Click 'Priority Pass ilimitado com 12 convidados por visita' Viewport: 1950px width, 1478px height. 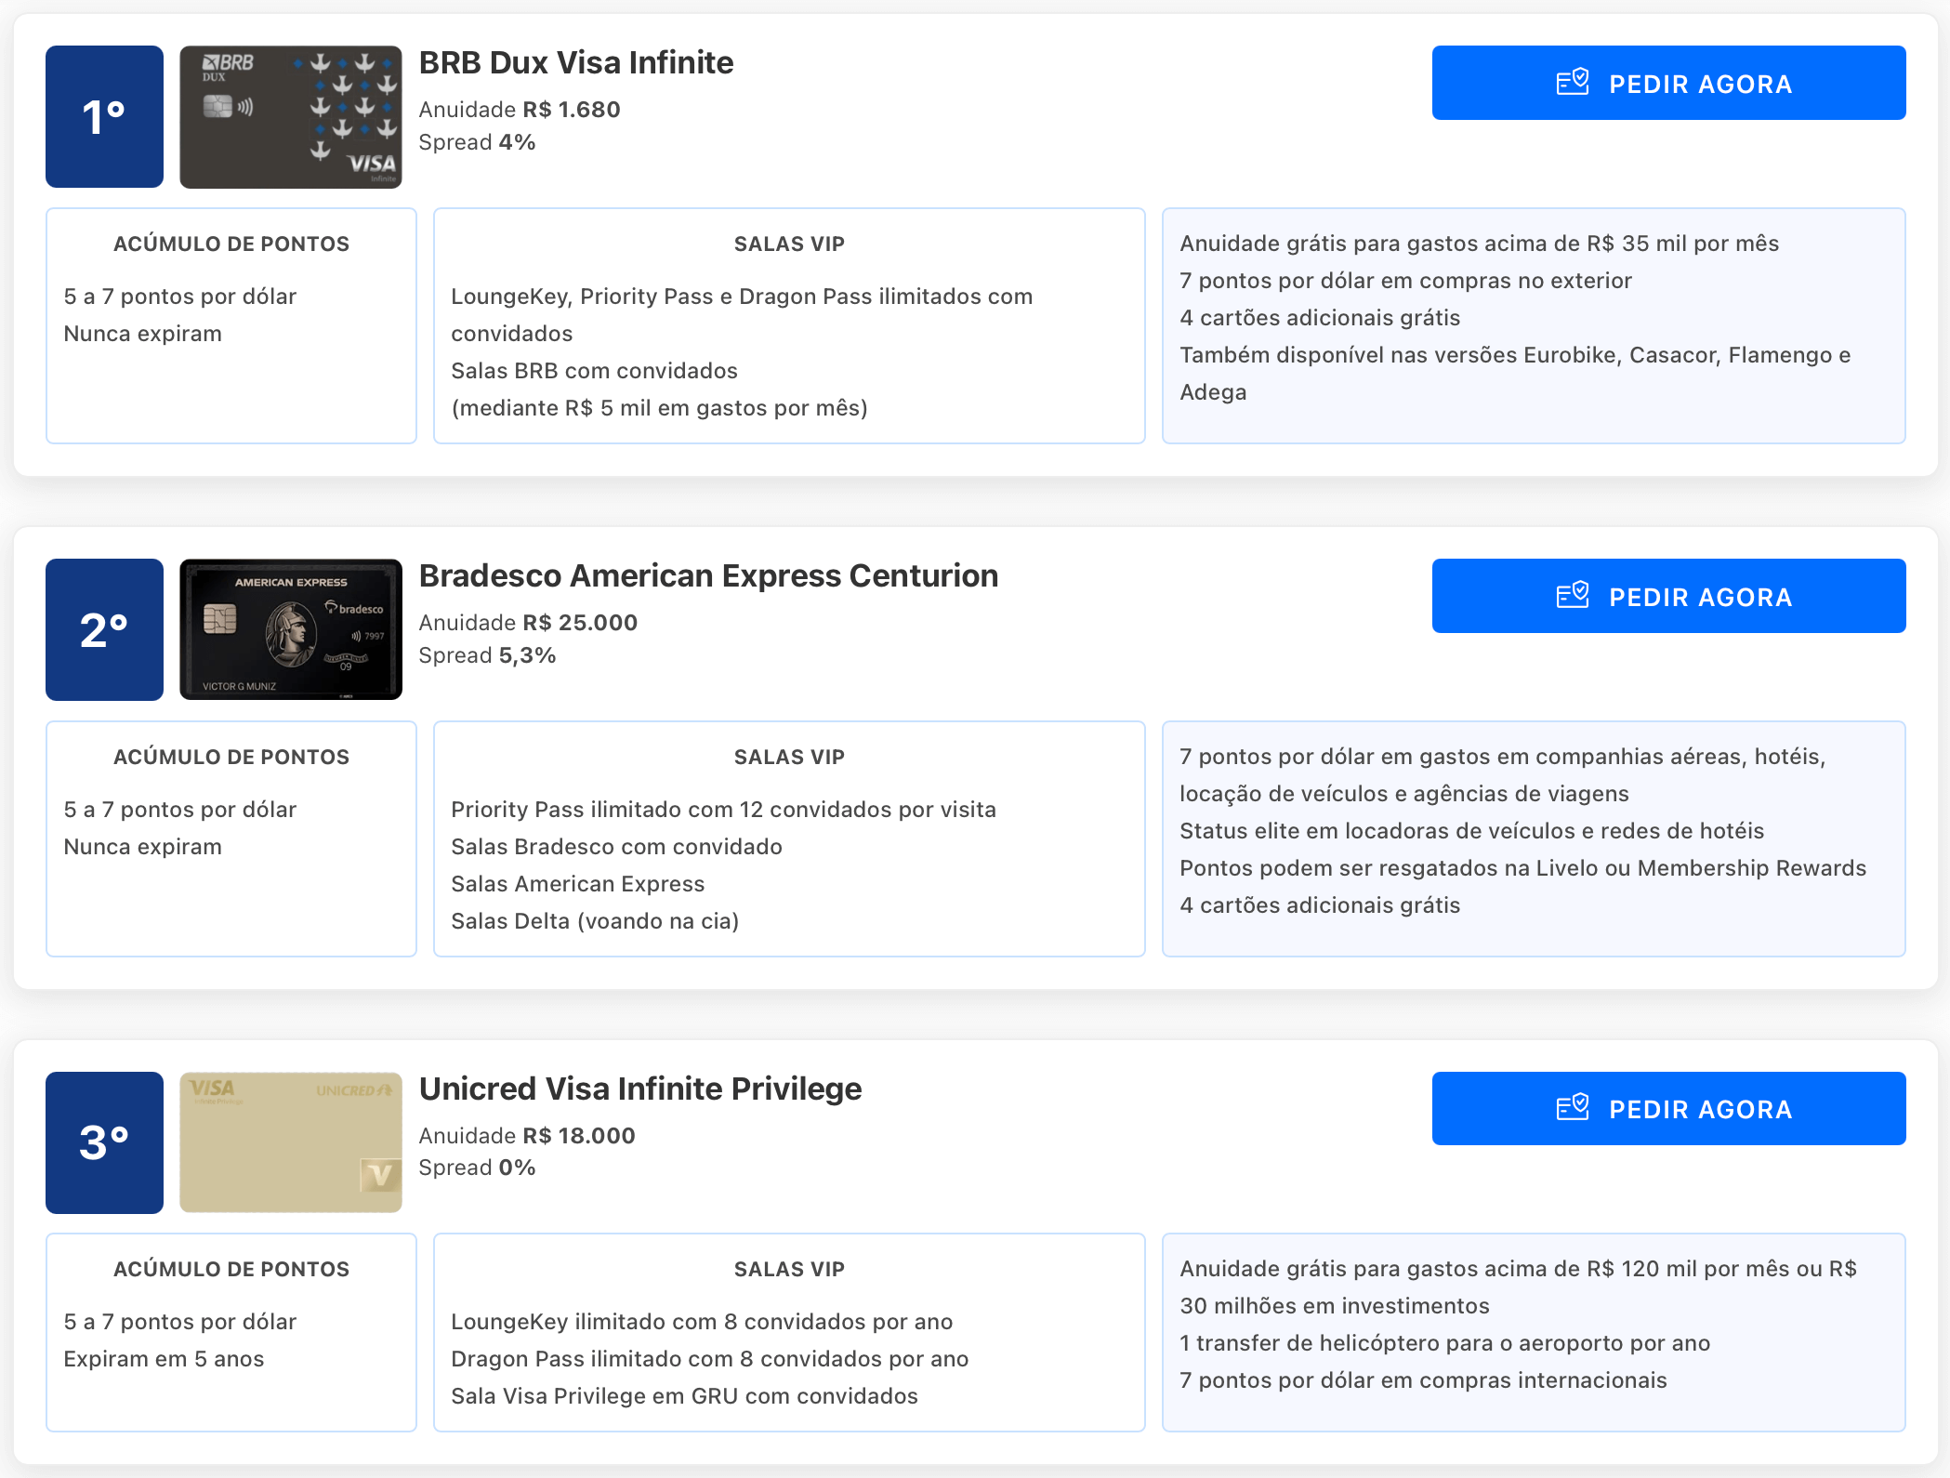(723, 810)
